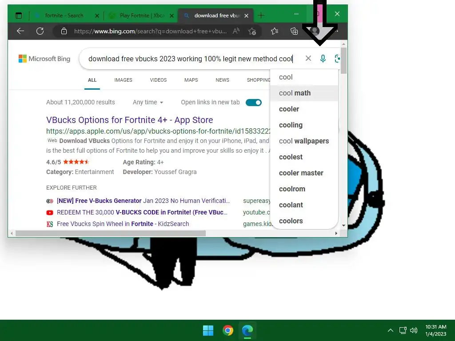Image resolution: width=455 pixels, height=341 pixels.
Task: Clear the Bing search box with X
Action: [308, 59]
